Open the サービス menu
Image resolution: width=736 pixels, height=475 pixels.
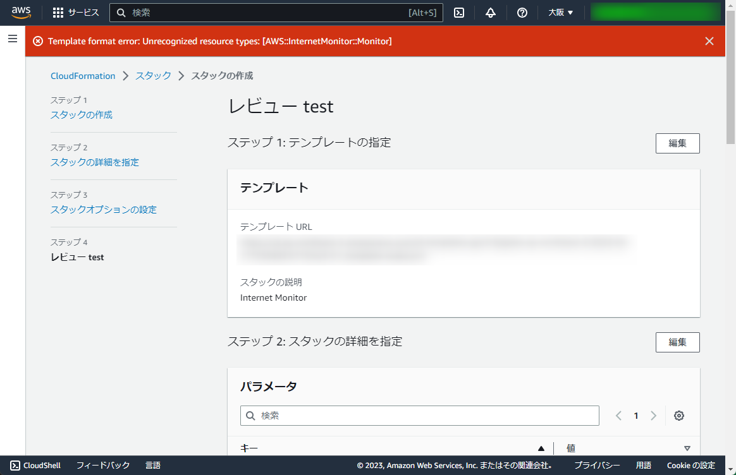click(x=81, y=12)
